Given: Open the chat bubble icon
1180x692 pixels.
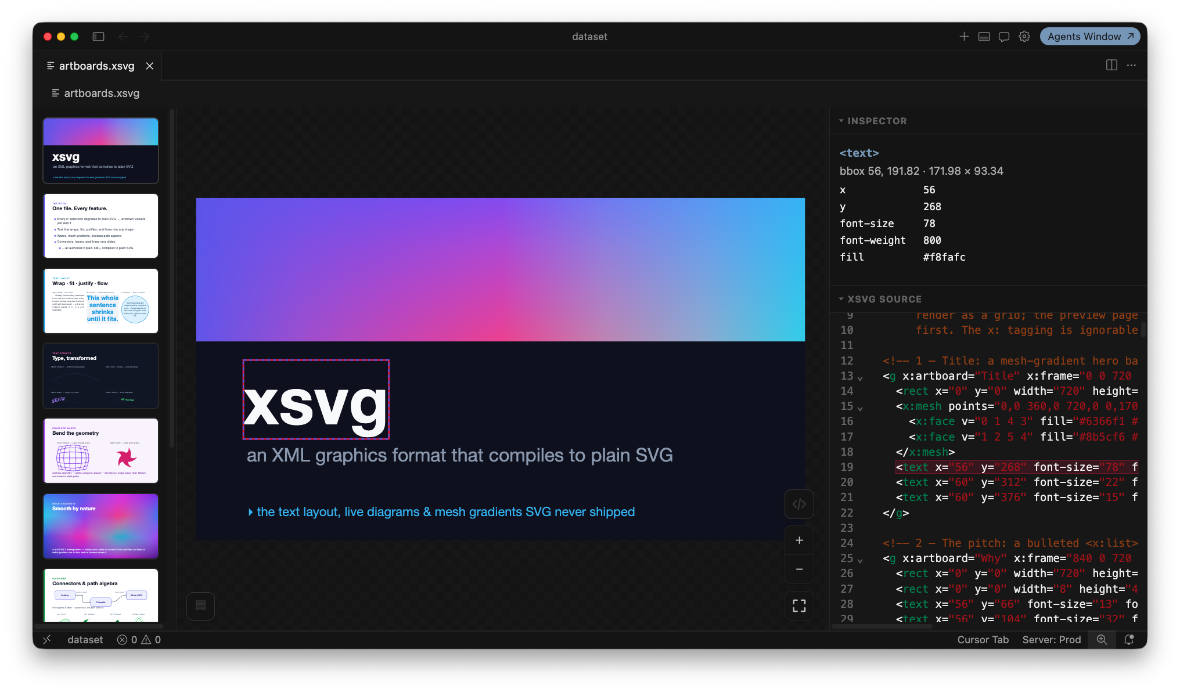Looking at the screenshot, I should [1004, 37].
